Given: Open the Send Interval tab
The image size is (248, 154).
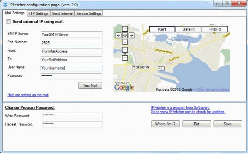Looking at the screenshot, I should 62,14.
